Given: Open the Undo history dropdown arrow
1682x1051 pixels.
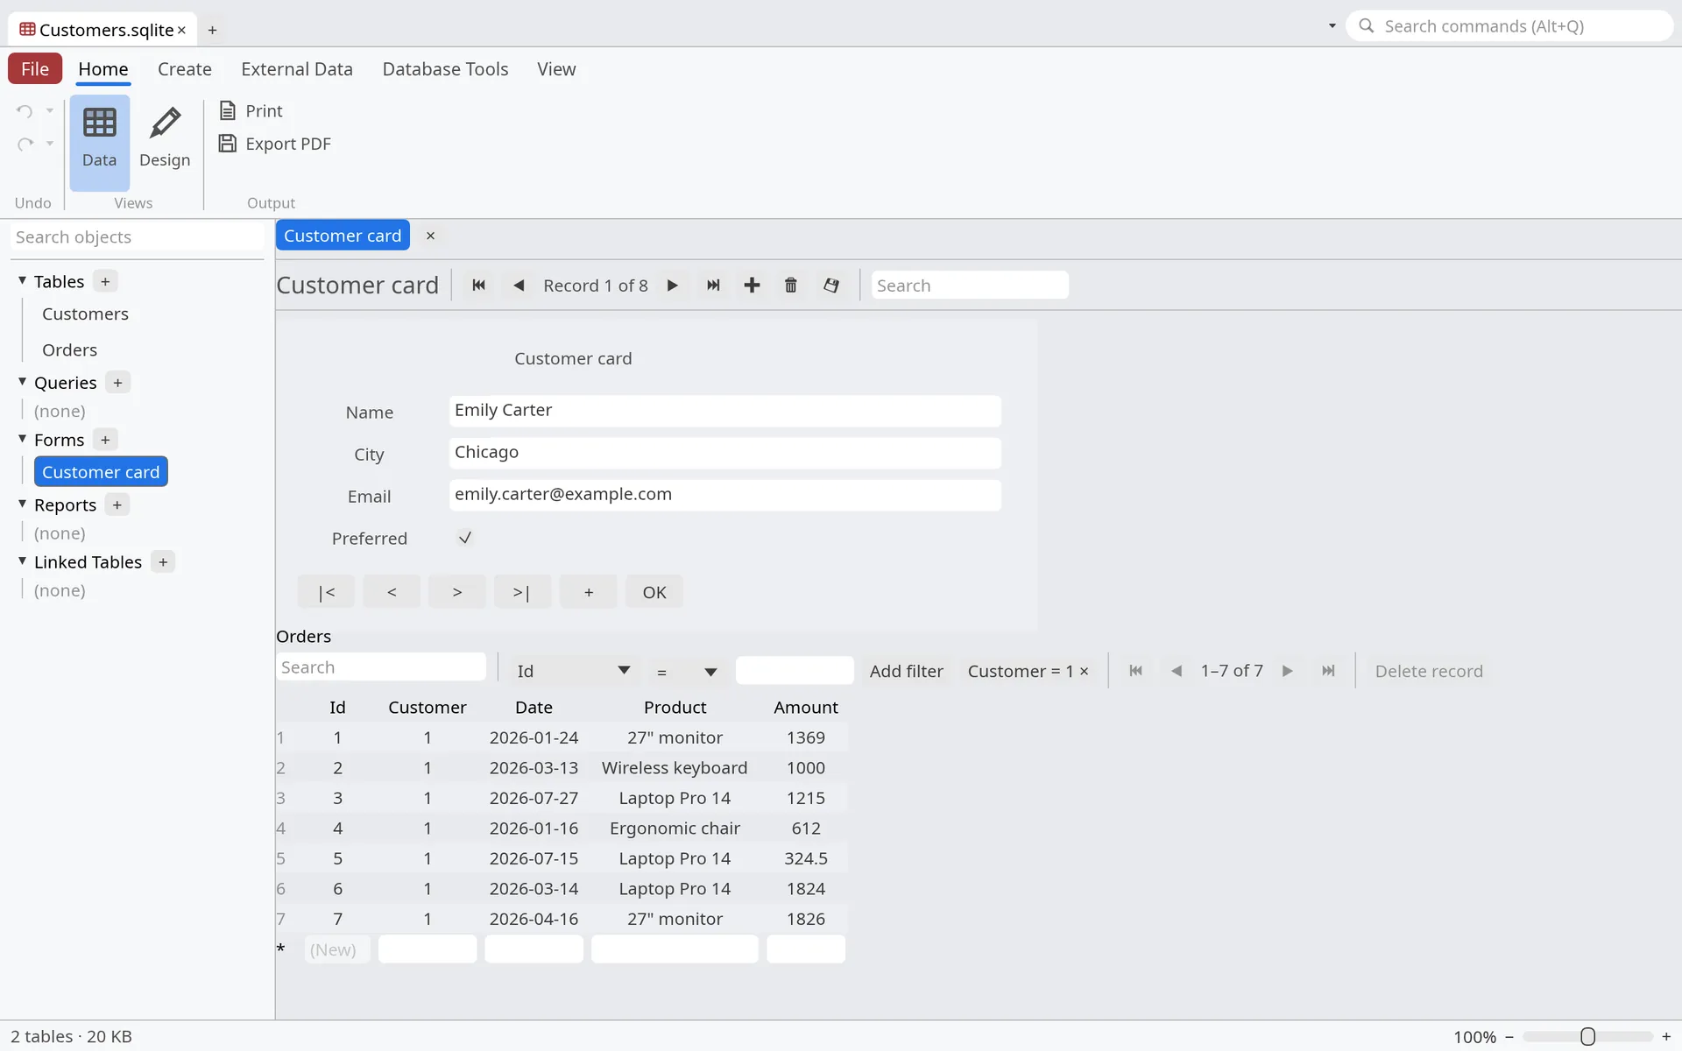Looking at the screenshot, I should tap(50, 110).
